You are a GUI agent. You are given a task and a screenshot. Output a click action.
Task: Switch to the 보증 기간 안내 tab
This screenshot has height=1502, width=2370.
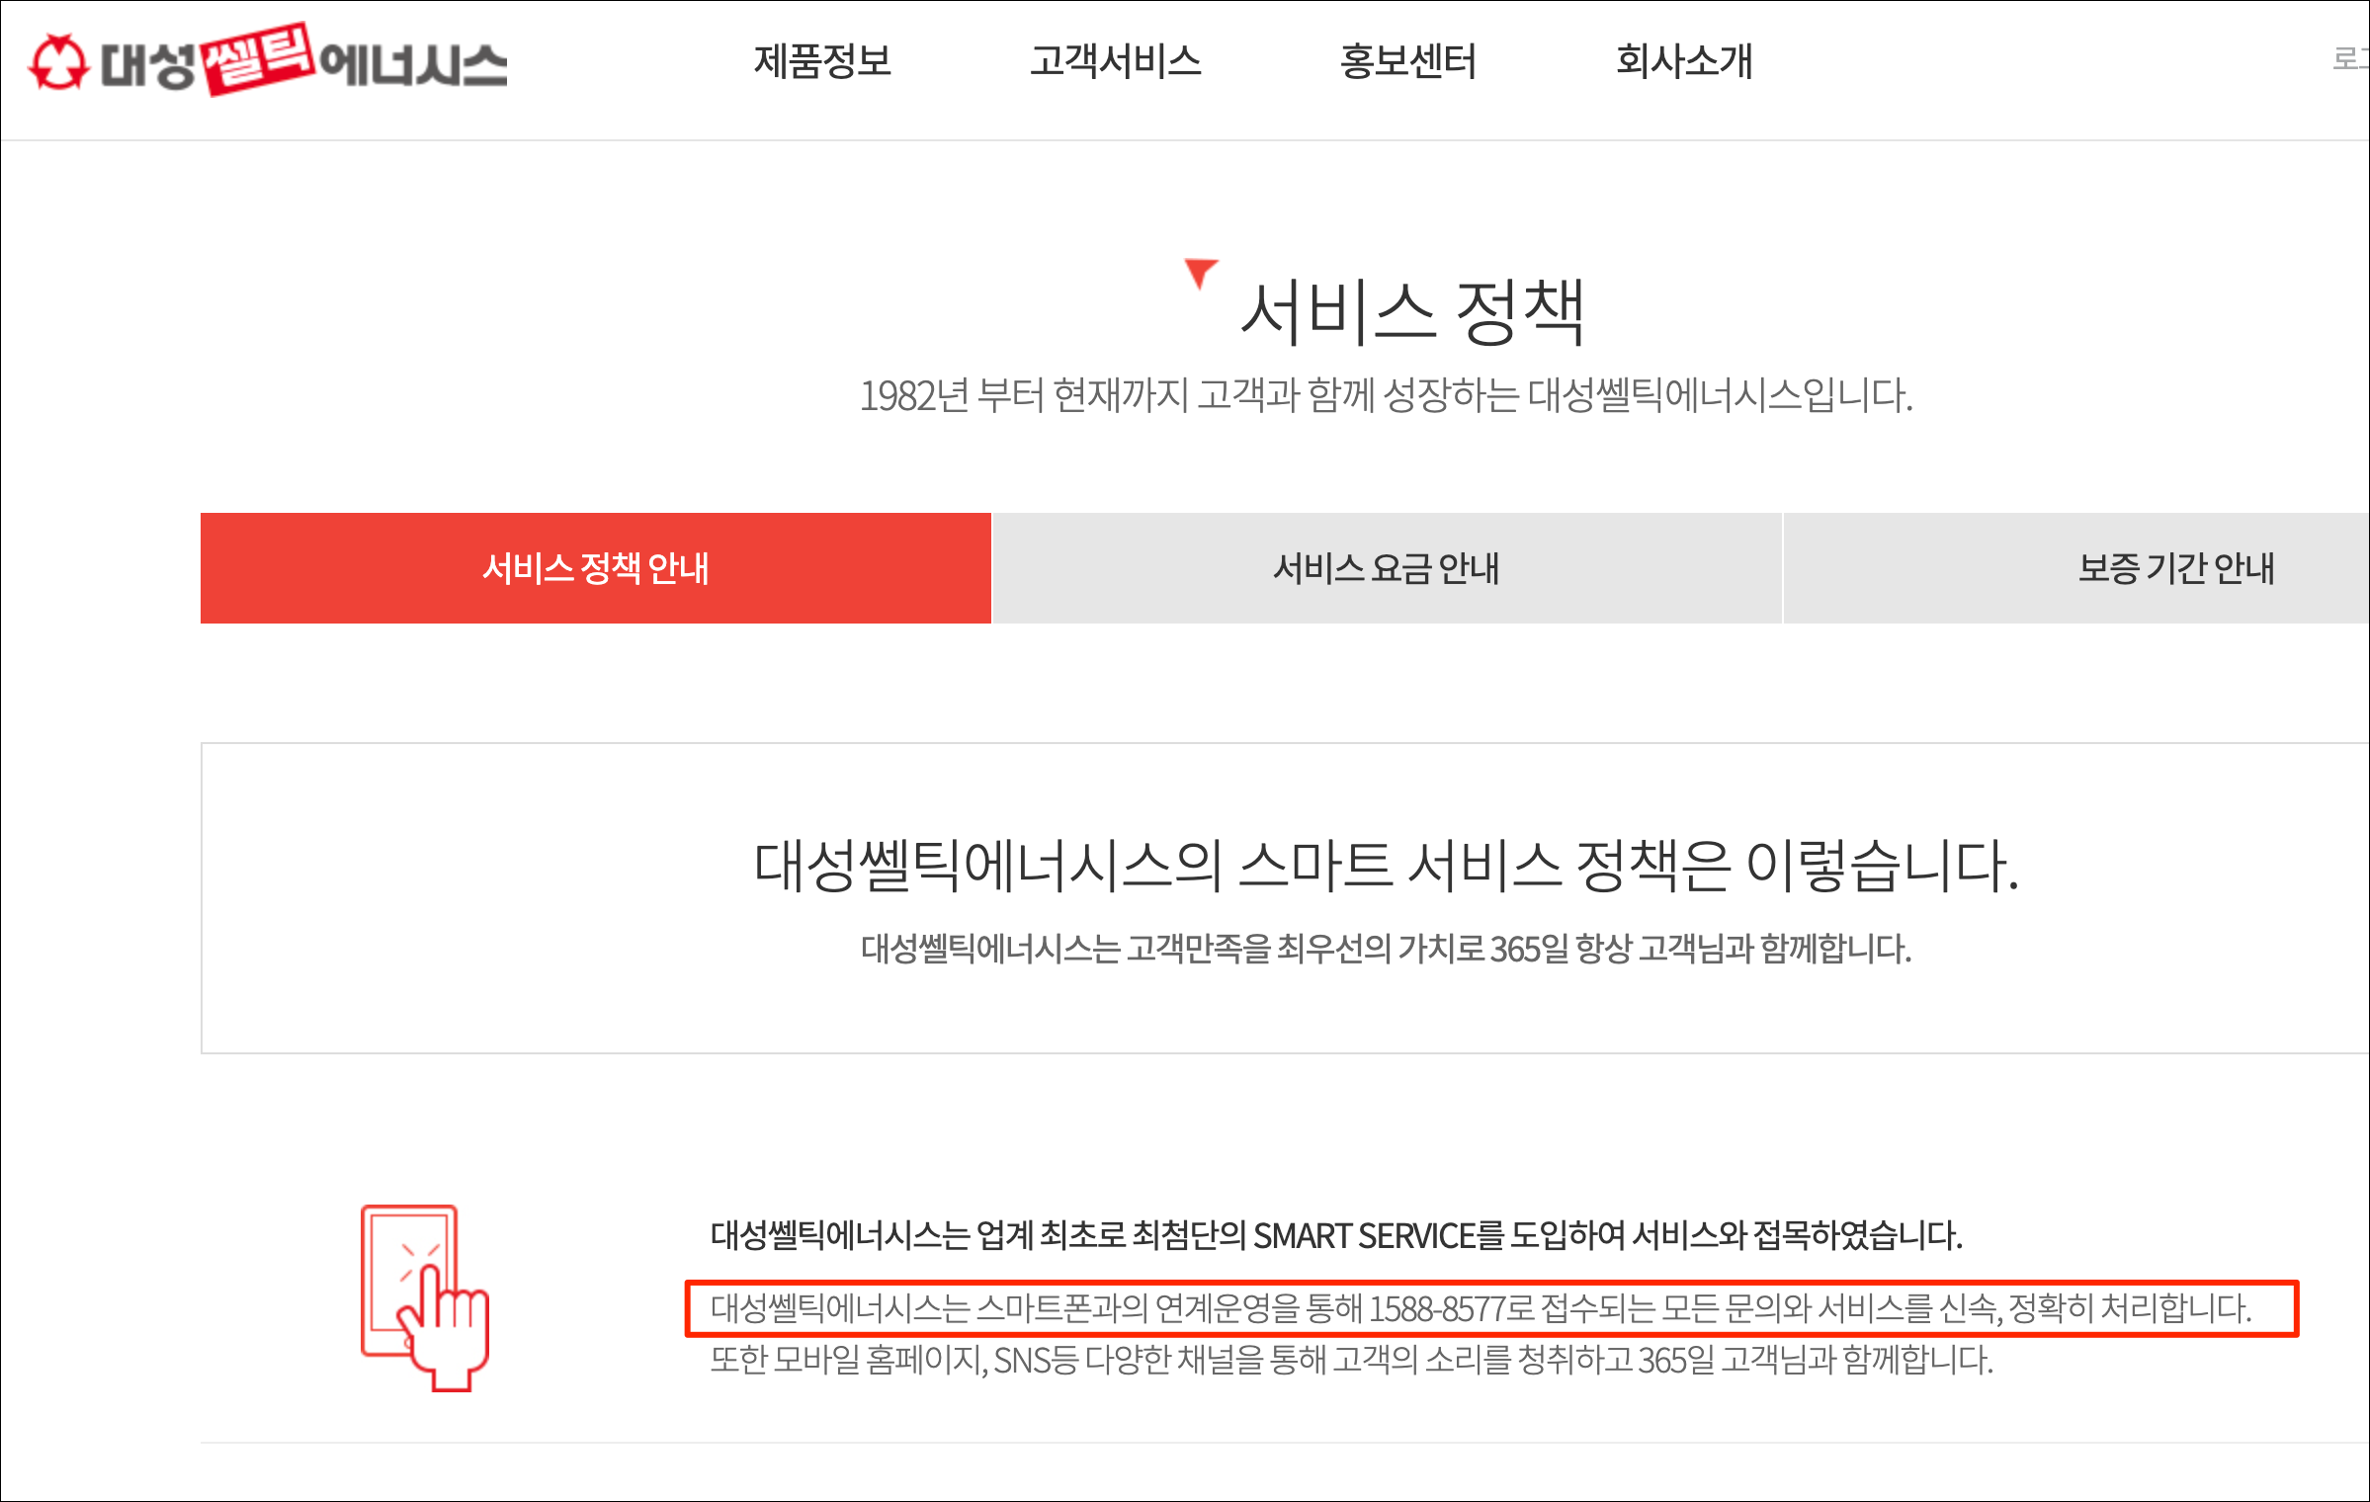click(x=2076, y=568)
